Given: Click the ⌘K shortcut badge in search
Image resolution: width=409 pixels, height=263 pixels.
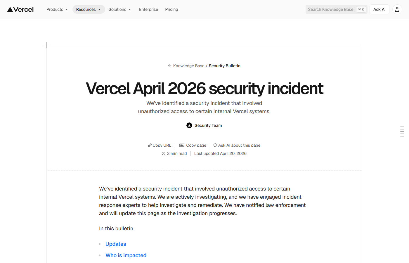Looking at the screenshot, I should coord(361,9).
